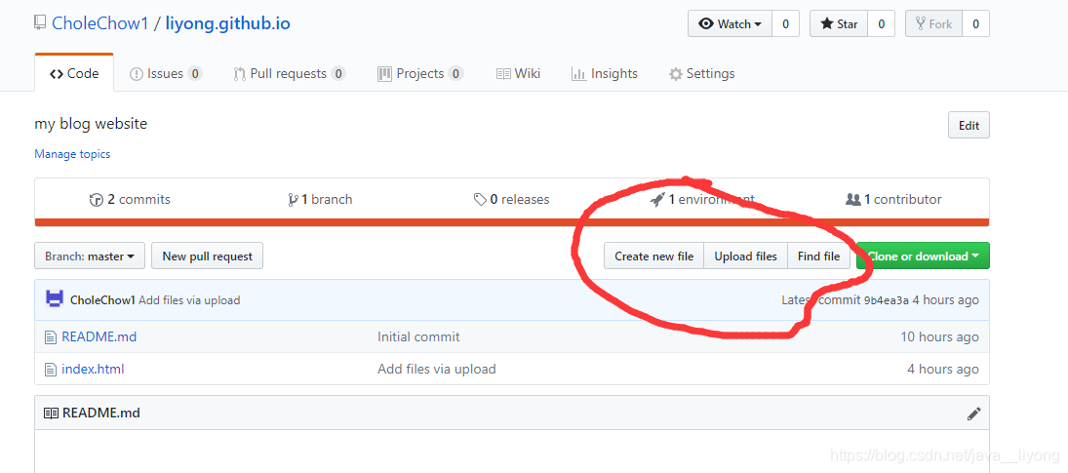Image resolution: width=1068 pixels, height=473 pixels.
Task: Open the README.md file
Action: [x=99, y=336]
